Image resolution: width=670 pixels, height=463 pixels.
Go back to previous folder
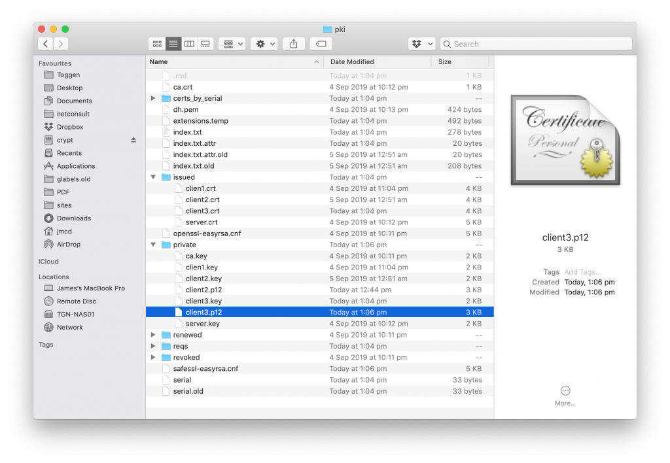tap(46, 44)
